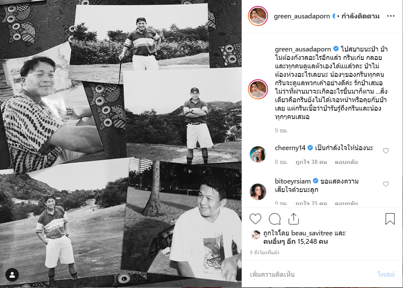Like bitoeyrsiam's comment heart
This screenshot has height=288, width=403.
tap(386, 184)
